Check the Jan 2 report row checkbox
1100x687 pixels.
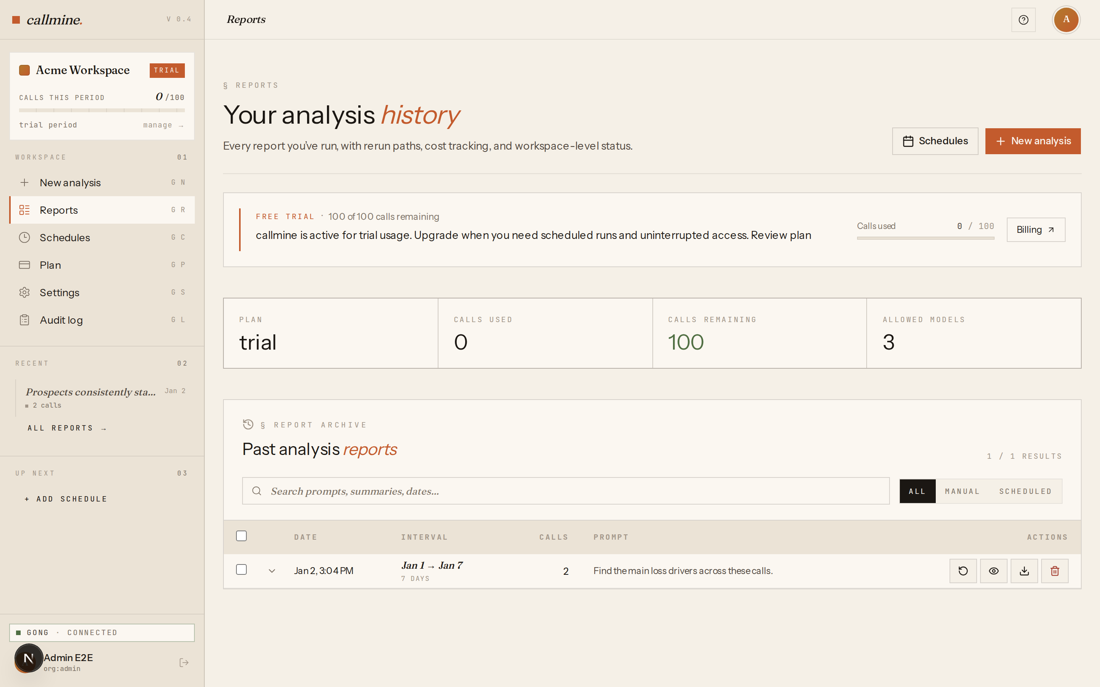(241, 569)
